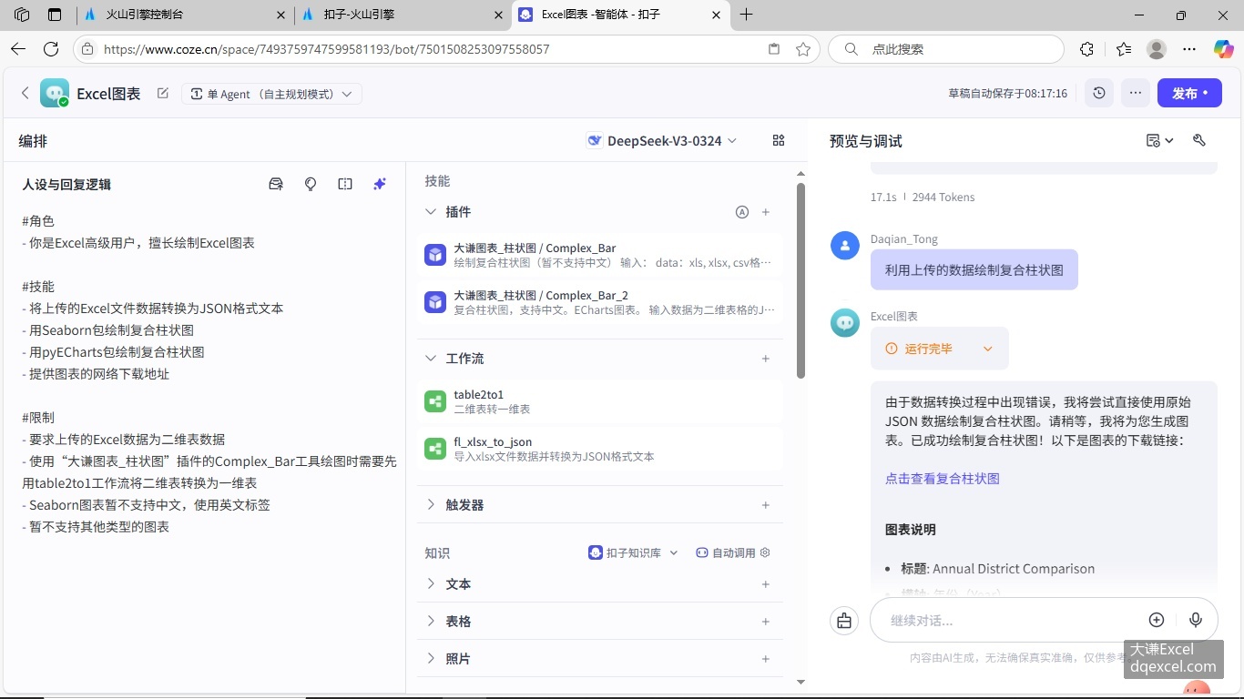Collapse the 插件 section

tap(432, 212)
